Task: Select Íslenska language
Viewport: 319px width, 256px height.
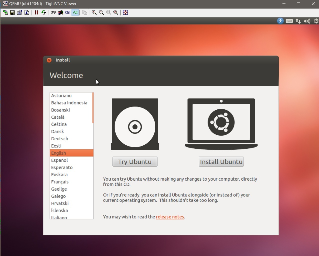Action: click(x=71, y=211)
